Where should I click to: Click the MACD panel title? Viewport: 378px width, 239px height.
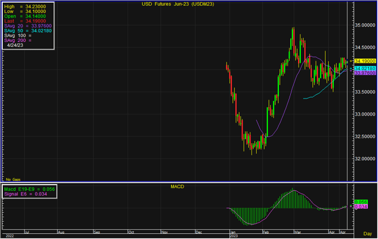177,186
